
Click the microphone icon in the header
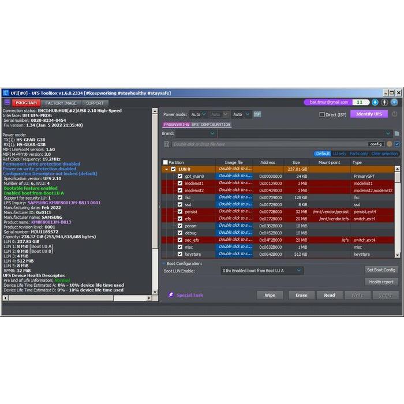point(384,102)
